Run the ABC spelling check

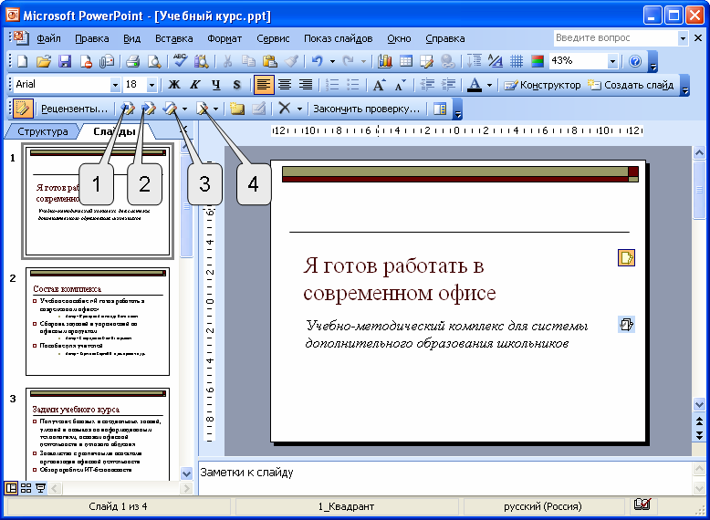(x=180, y=61)
